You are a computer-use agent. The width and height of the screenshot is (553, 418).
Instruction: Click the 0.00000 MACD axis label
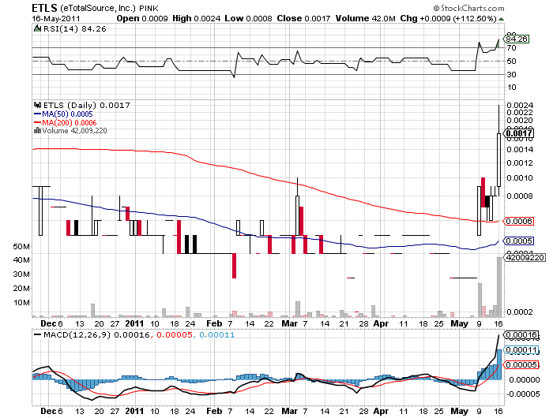pos(525,380)
